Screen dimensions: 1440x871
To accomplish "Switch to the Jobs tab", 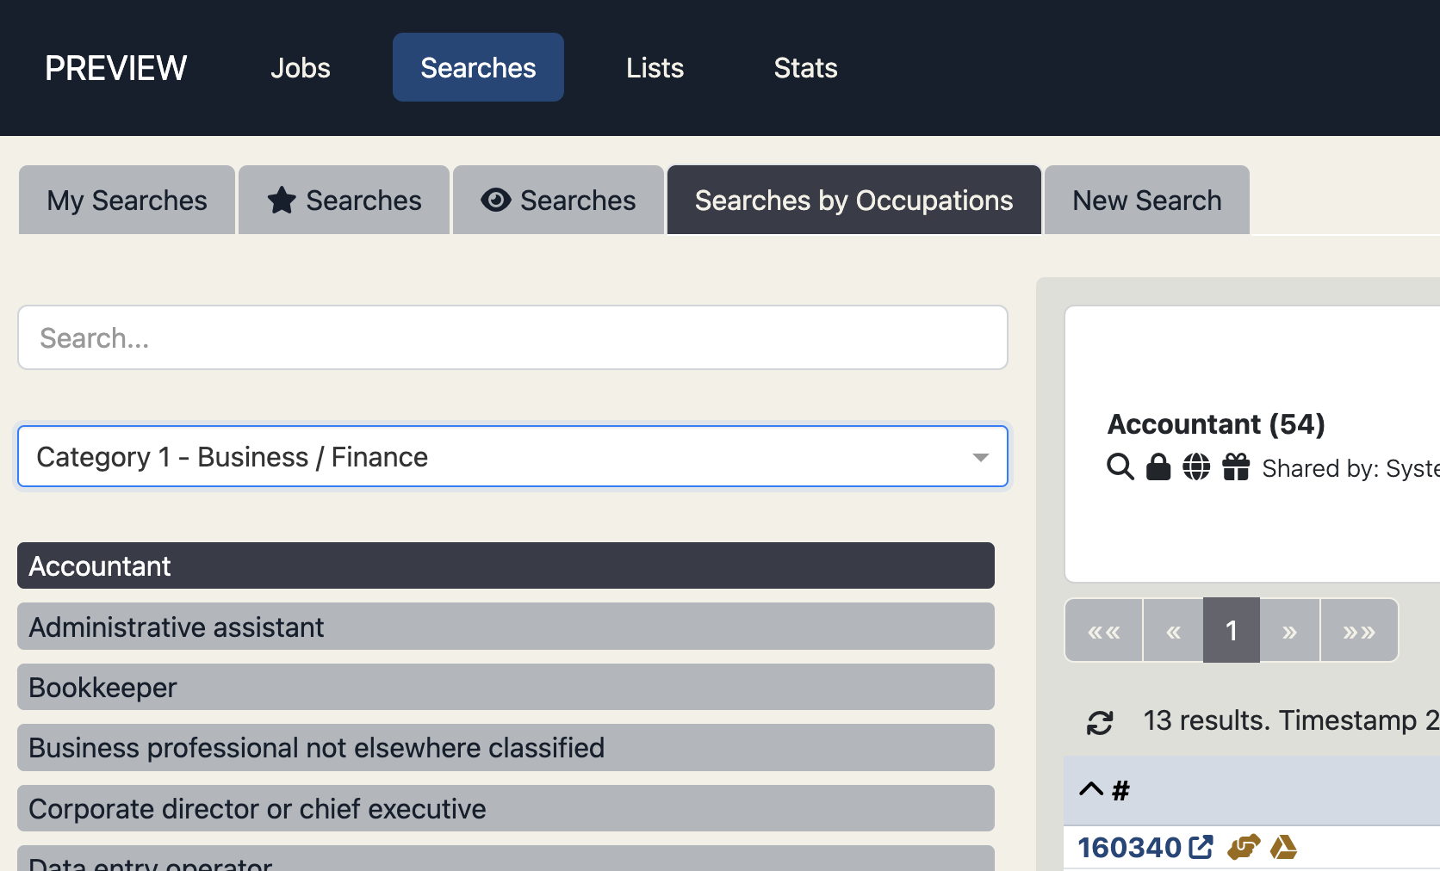I will coord(300,67).
